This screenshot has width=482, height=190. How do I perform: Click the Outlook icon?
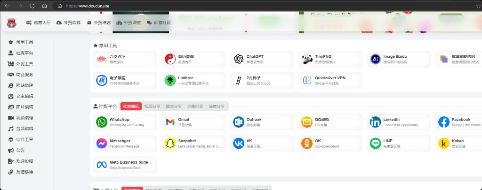tap(239, 122)
